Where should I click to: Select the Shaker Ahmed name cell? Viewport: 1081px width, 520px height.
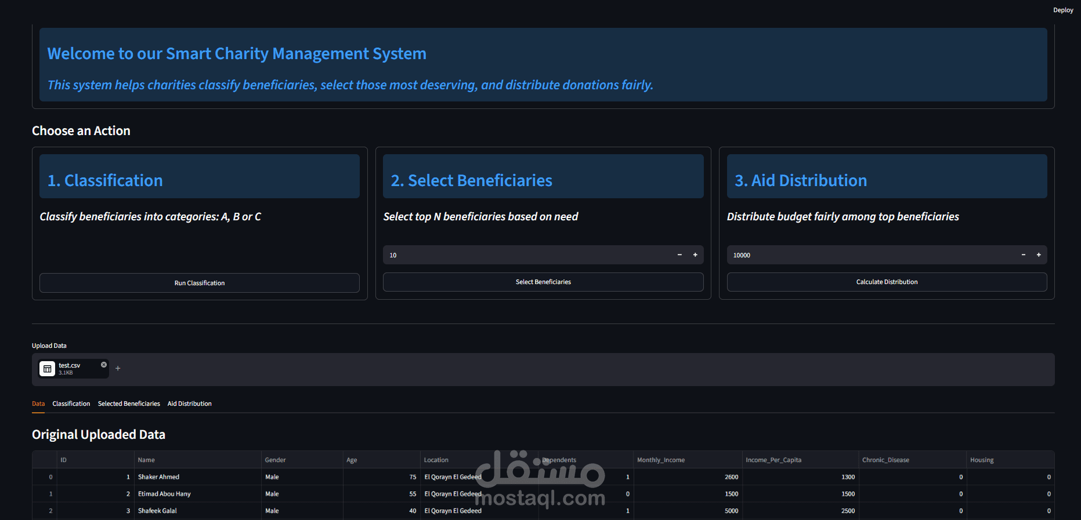[197, 477]
